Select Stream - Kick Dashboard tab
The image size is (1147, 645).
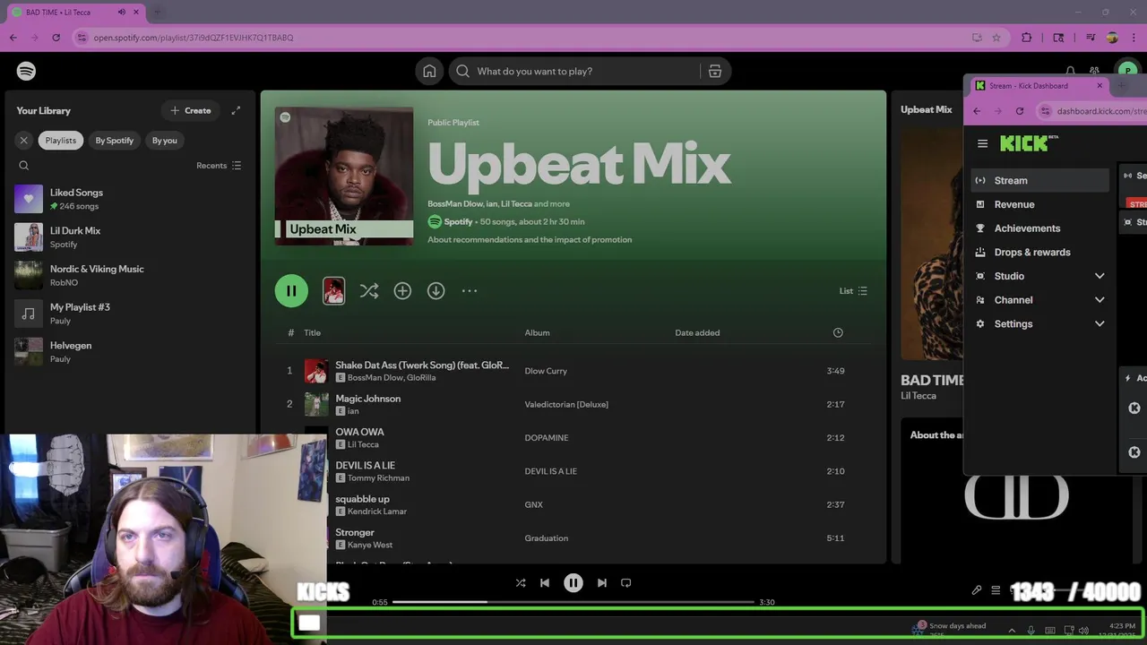[x=1038, y=85]
